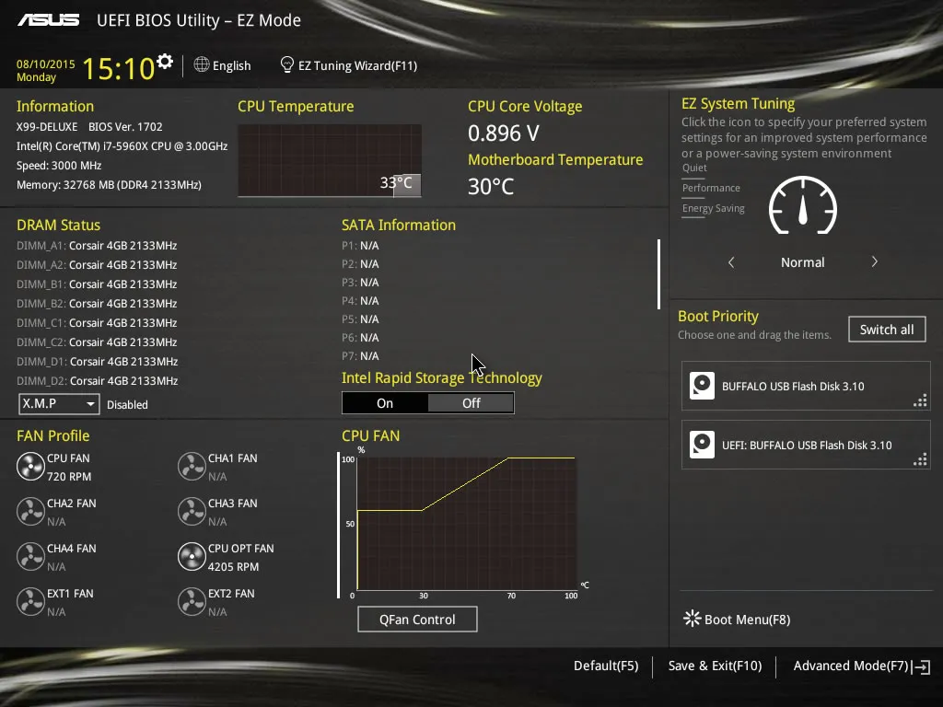Select the EXT1 FAN fan icon
Viewport: 943px width, 707px height.
click(30, 602)
